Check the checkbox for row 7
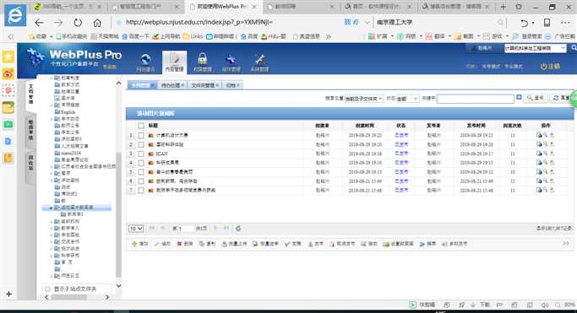 coord(141,191)
